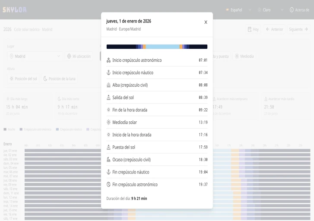314x221 pixels.
Task: Click the Fin crepúsculo astronómico 19:37 time
Action: point(203,184)
